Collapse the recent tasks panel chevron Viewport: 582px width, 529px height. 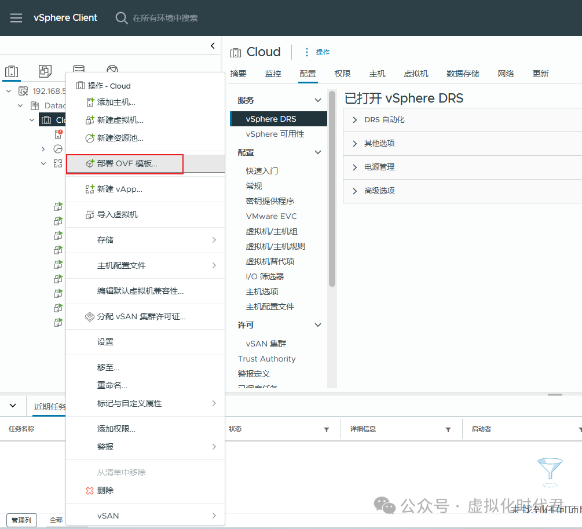(x=13, y=406)
